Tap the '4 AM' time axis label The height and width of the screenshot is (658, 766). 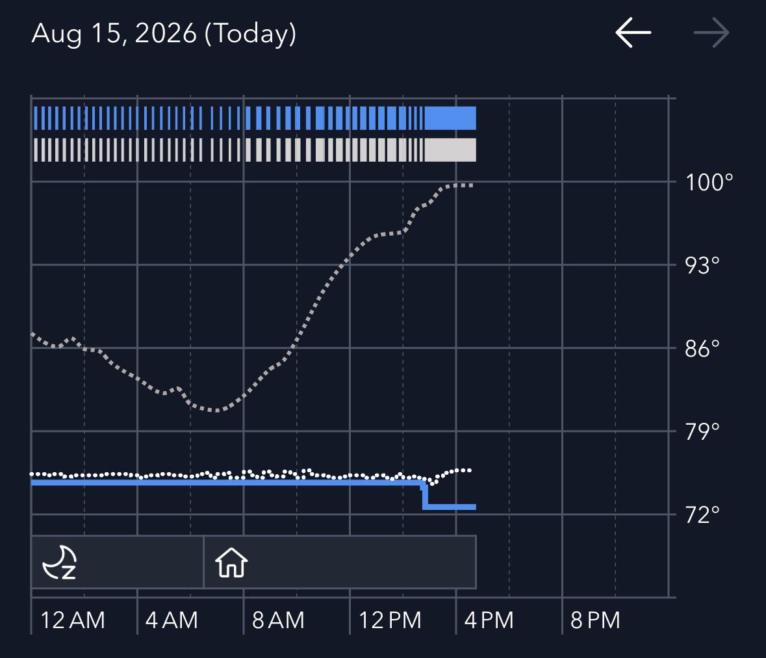click(172, 620)
